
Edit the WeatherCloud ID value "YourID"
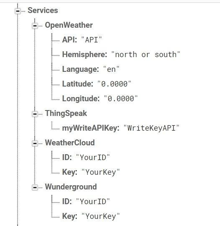pyautogui.click(x=93, y=158)
